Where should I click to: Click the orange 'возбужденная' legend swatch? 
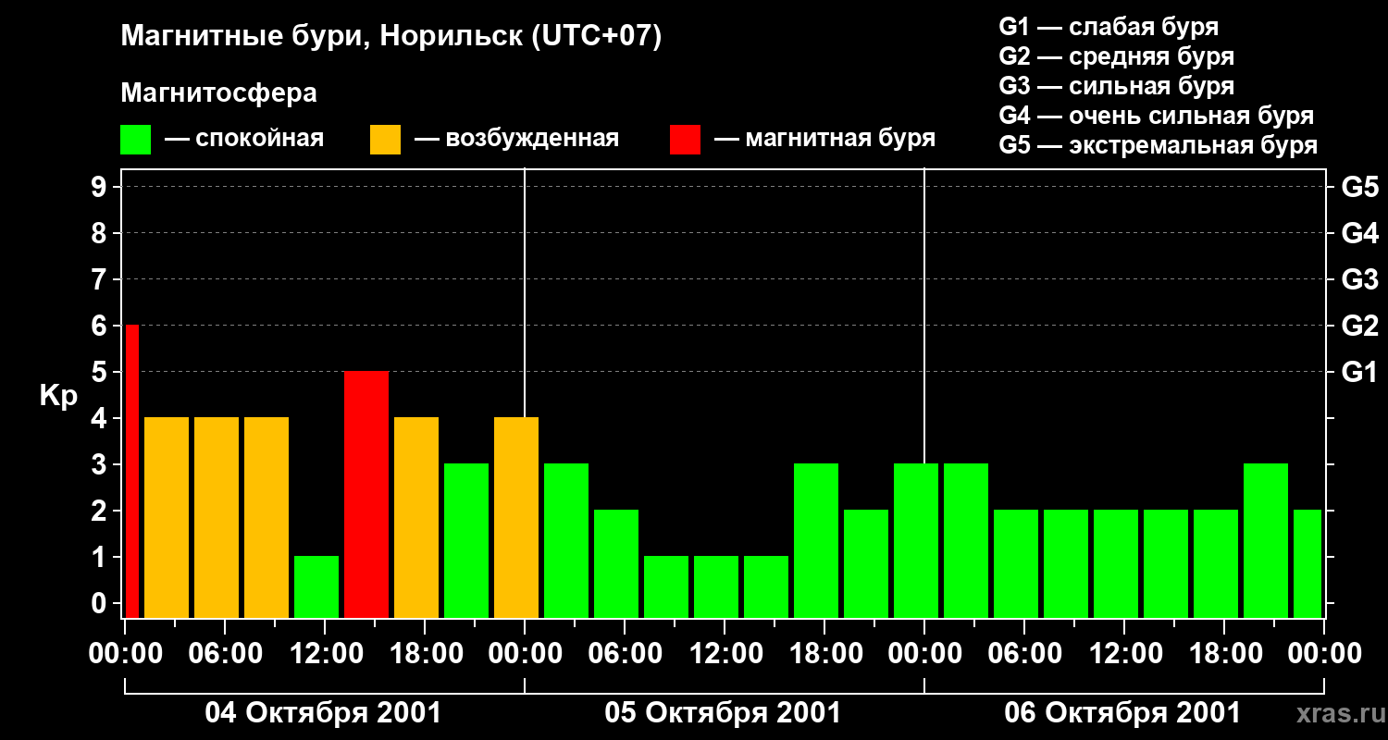[385, 140]
